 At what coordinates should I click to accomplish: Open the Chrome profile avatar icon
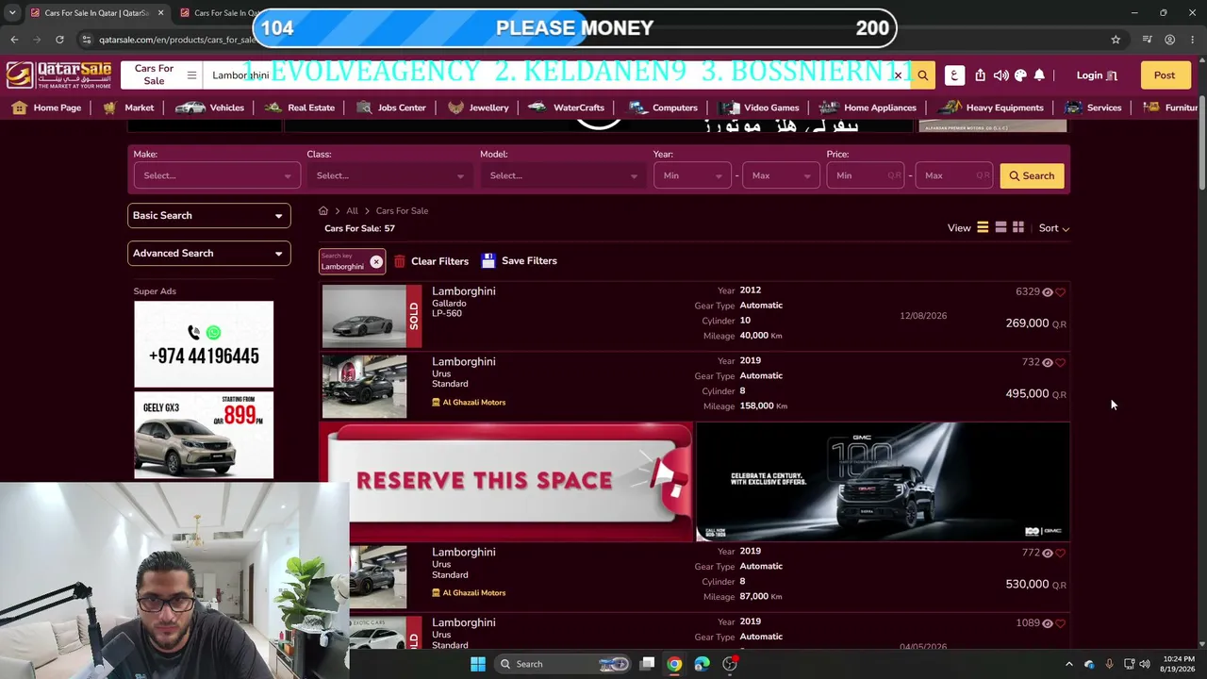[1169, 40]
